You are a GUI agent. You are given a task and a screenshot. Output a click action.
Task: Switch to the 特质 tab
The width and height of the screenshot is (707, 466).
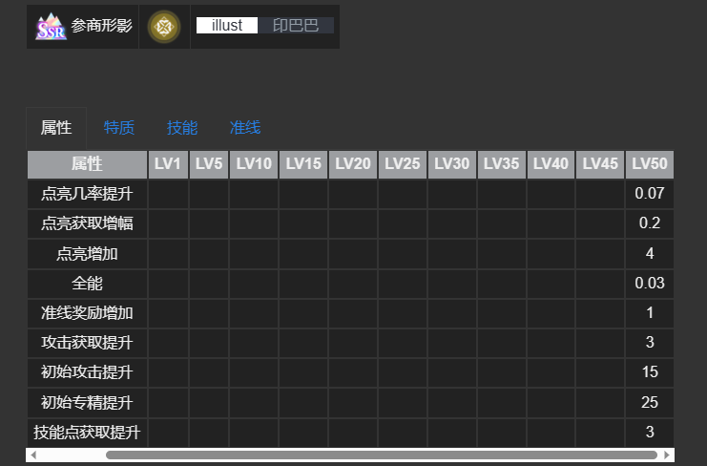[119, 127]
